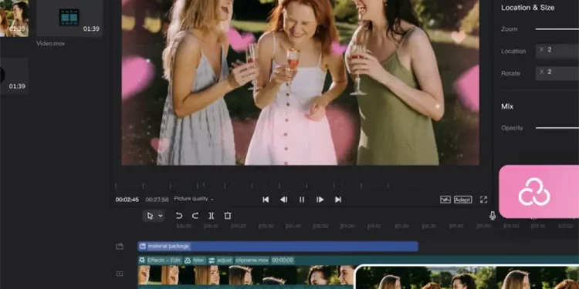Click the waveform scope icon
579x289 pixels.
[x=445, y=200]
